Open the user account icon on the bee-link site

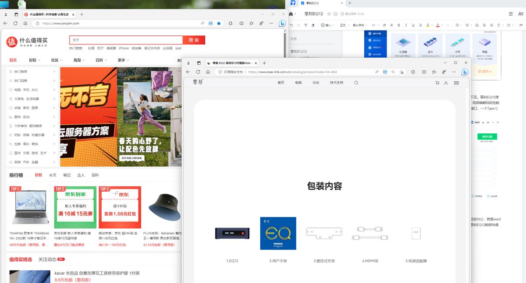pos(446,83)
